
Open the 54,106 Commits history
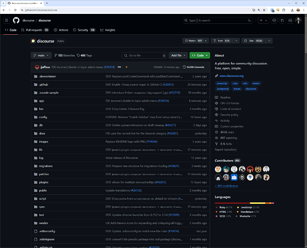click(193, 67)
